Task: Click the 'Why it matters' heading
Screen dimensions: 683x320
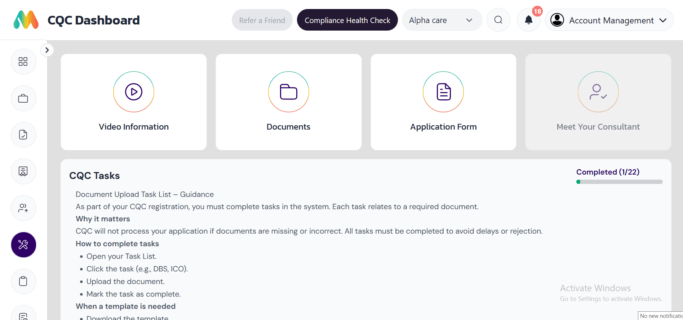Action: [x=103, y=219]
